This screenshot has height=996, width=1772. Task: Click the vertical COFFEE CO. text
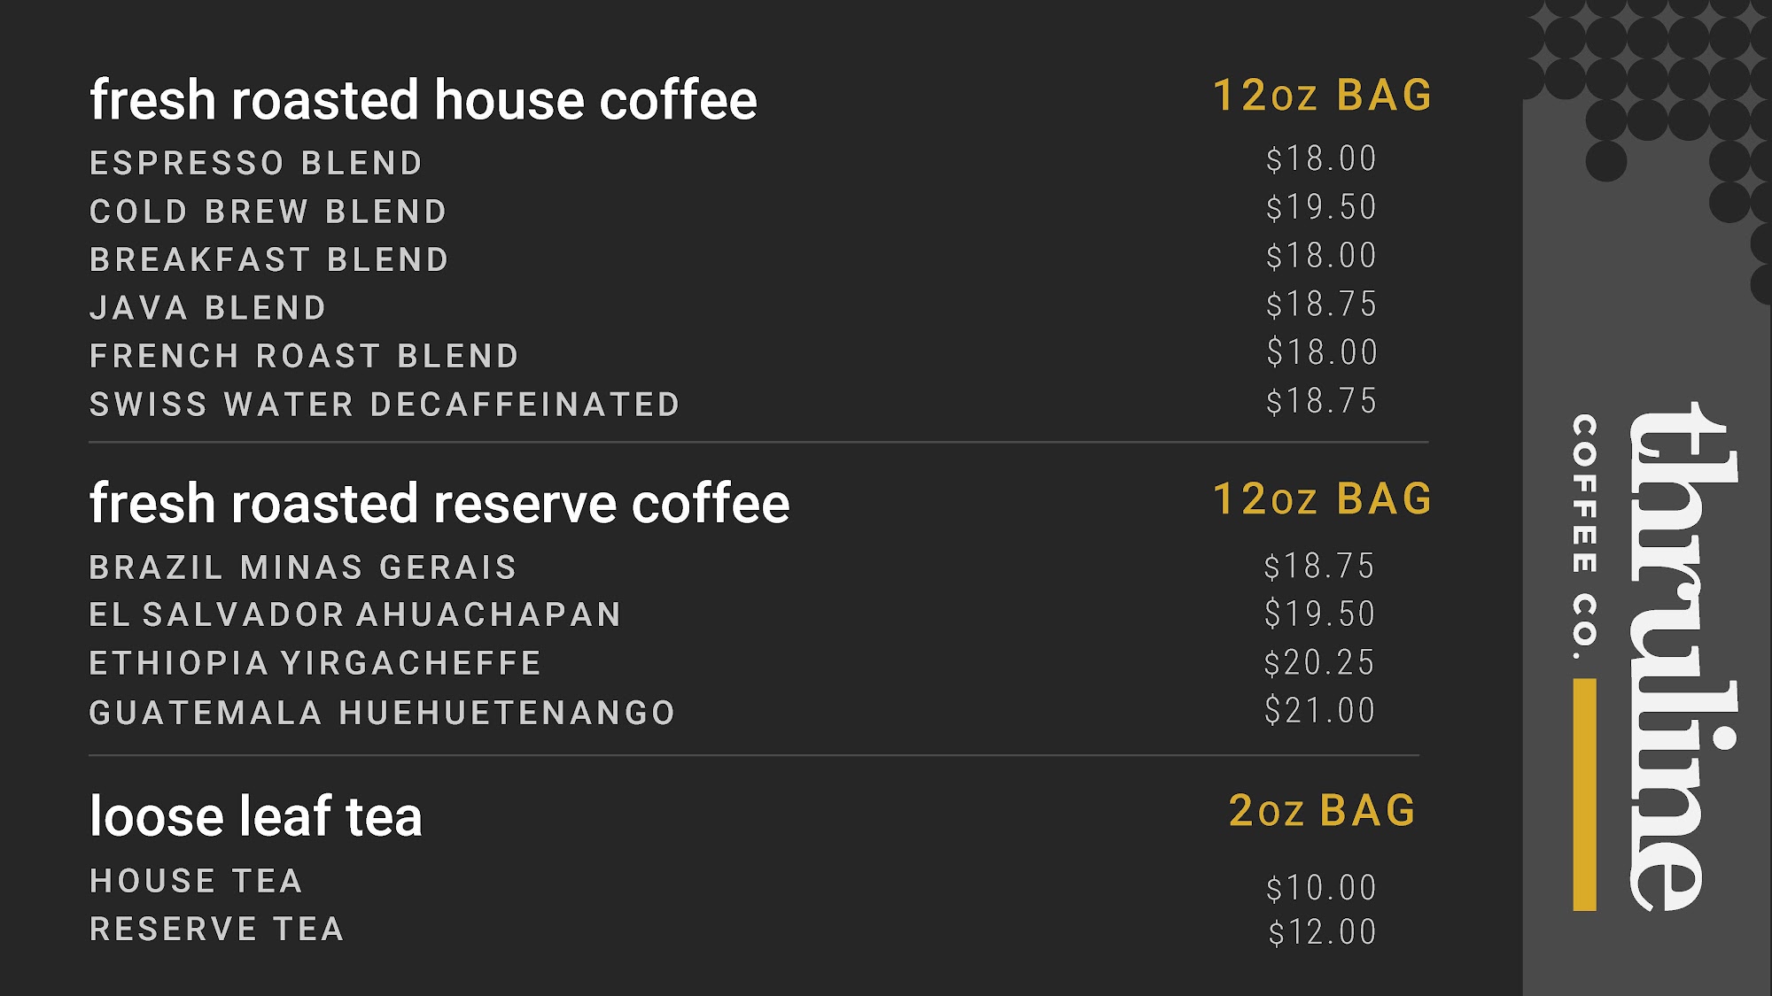[1584, 537]
